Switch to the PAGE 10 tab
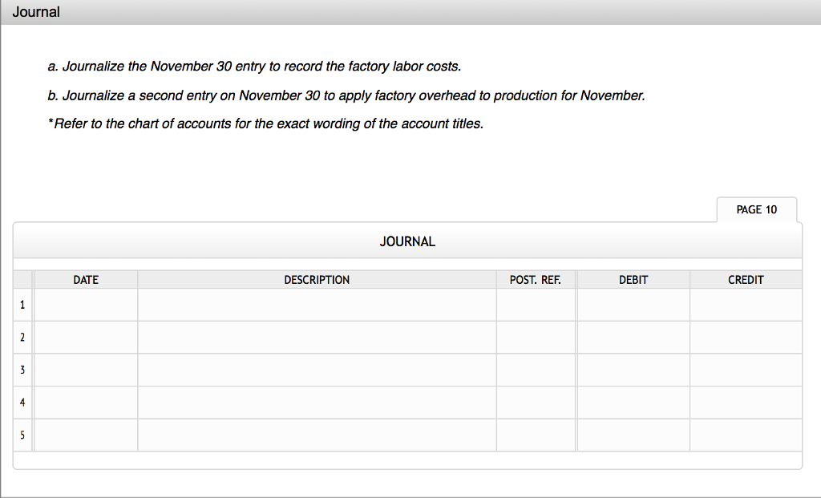 pyautogui.click(x=755, y=209)
